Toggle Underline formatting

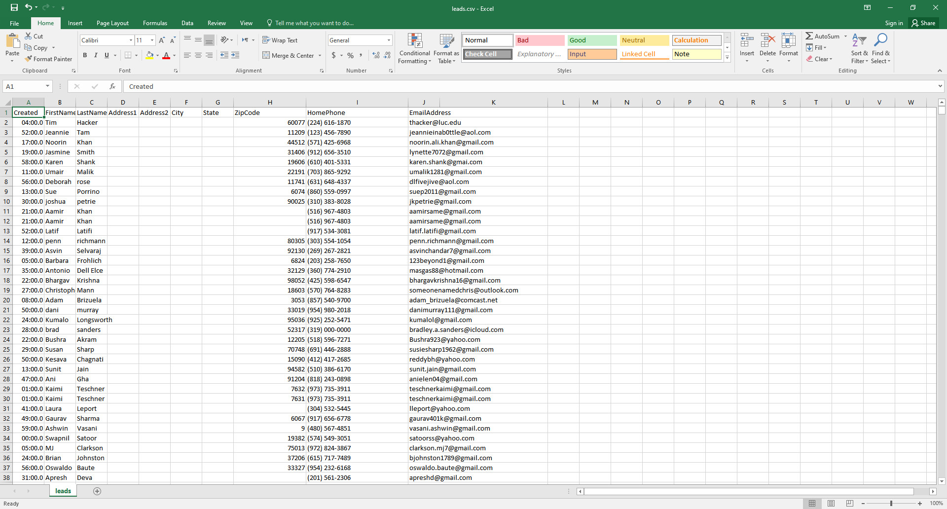(107, 55)
